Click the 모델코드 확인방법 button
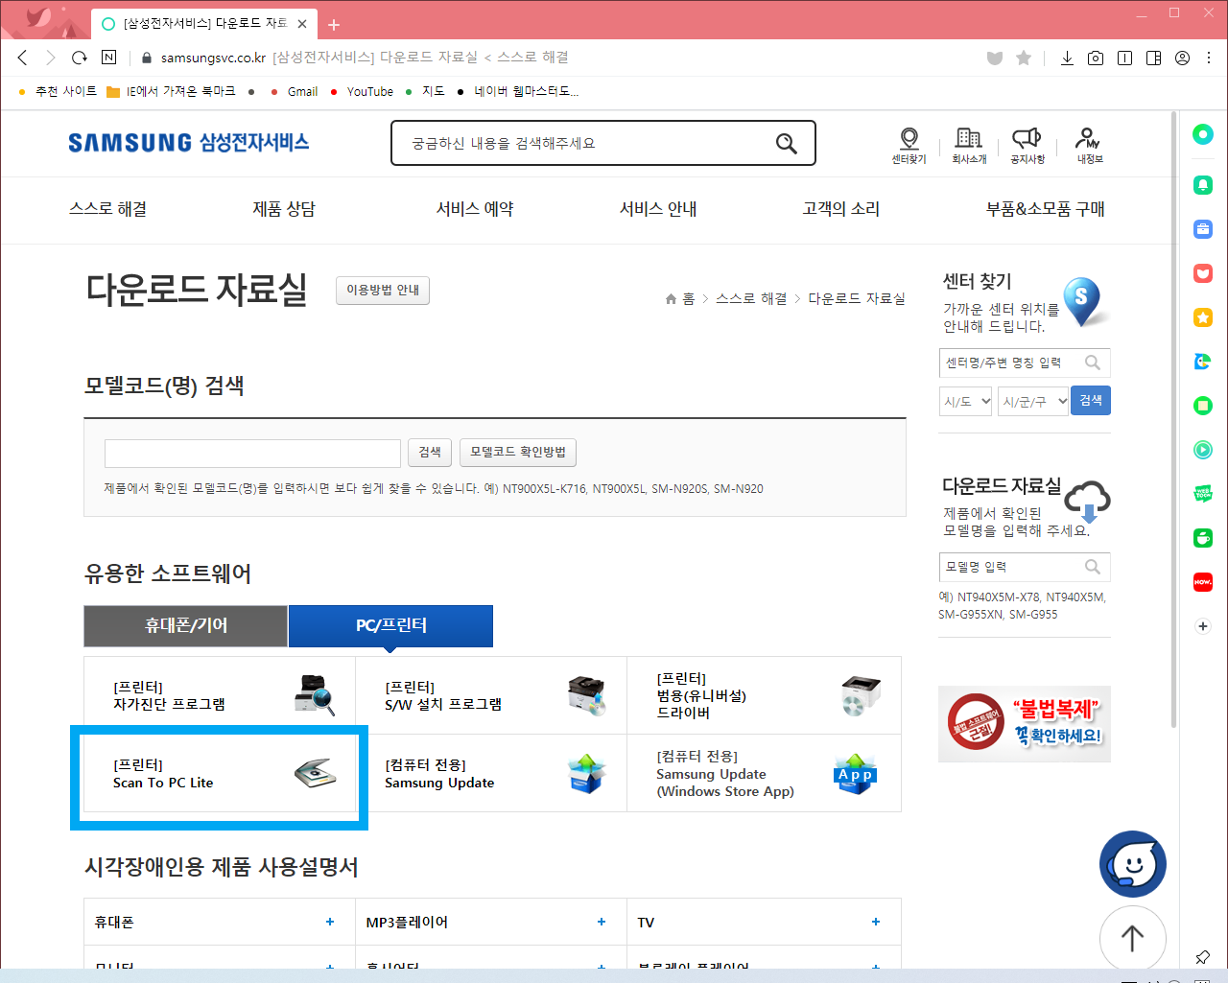Image resolution: width=1228 pixels, height=983 pixels. pyautogui.click(x=518, y=453)
